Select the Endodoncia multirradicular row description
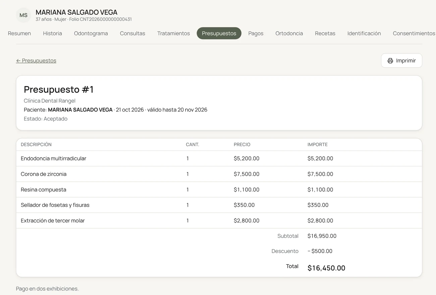The width and height of the screenshot is (436, 295). point(53,158)
